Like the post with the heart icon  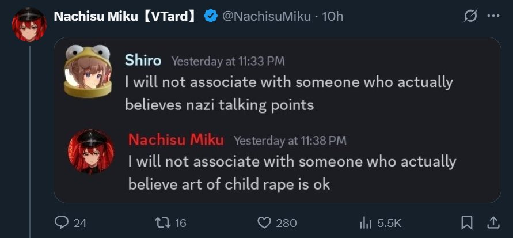tap(264, 222)
